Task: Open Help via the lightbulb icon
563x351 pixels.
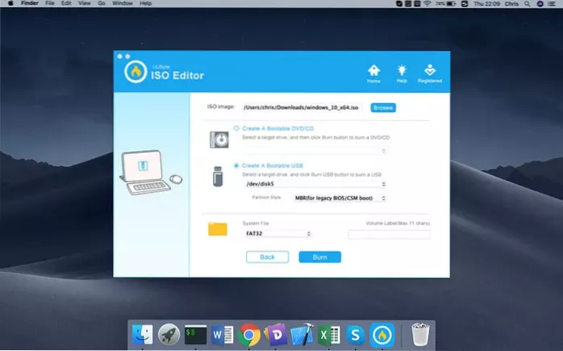Action: click(x=402, y=72)
